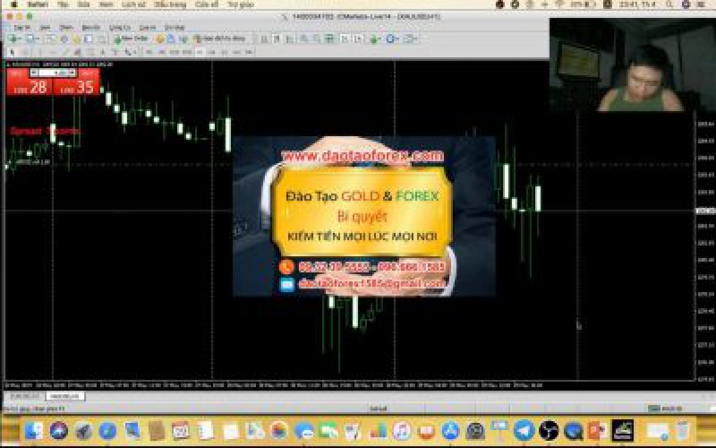Open iTunes music icon in the Dock

click(402, 430)
